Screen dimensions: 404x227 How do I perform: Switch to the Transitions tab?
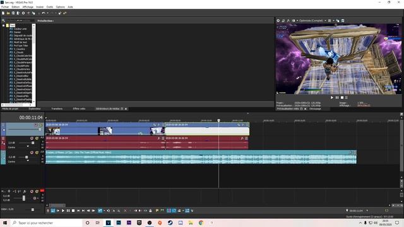[57, 109]
